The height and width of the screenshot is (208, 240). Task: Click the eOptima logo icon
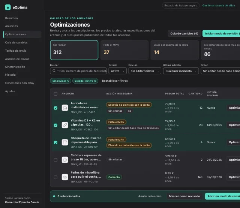pos(8,7)
